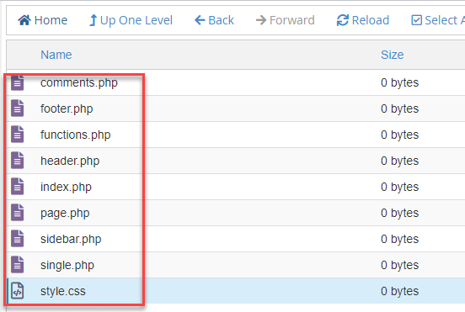The width and height of the screenshot is (465, 312).
Task: Sort files by the Name column
Action: [x=56, y=55]
